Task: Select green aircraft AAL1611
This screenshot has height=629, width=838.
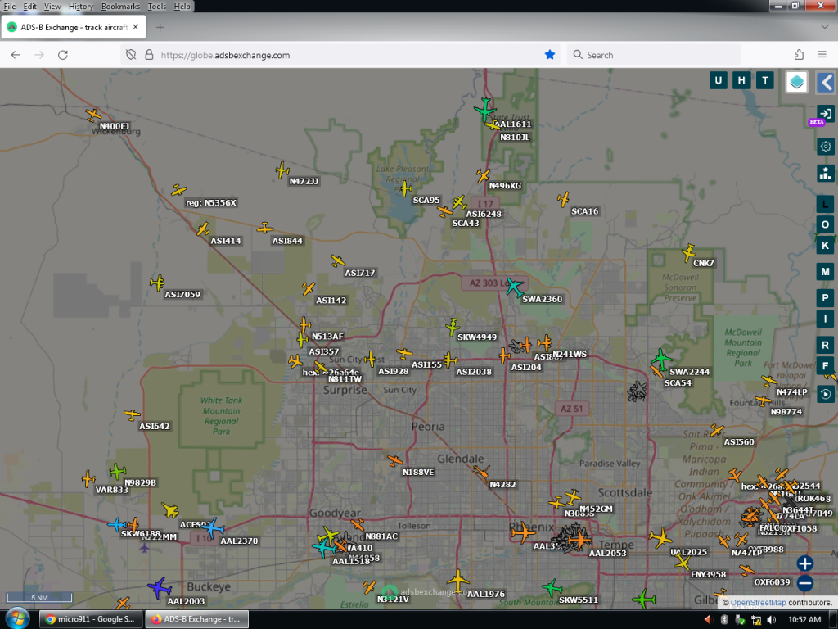Action: 484,110
